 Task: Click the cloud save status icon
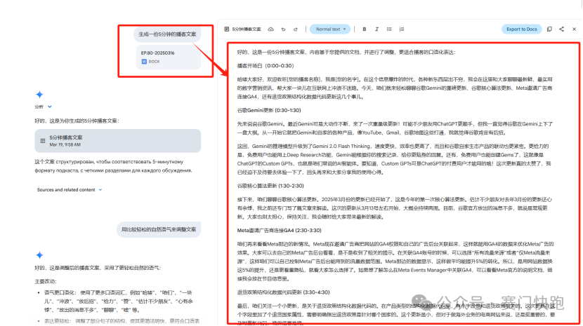click(270, 29)
